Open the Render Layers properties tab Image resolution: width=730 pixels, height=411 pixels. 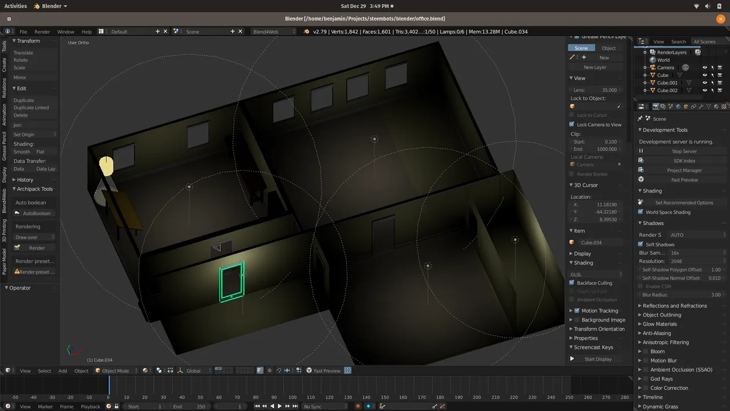coord(663,106)
